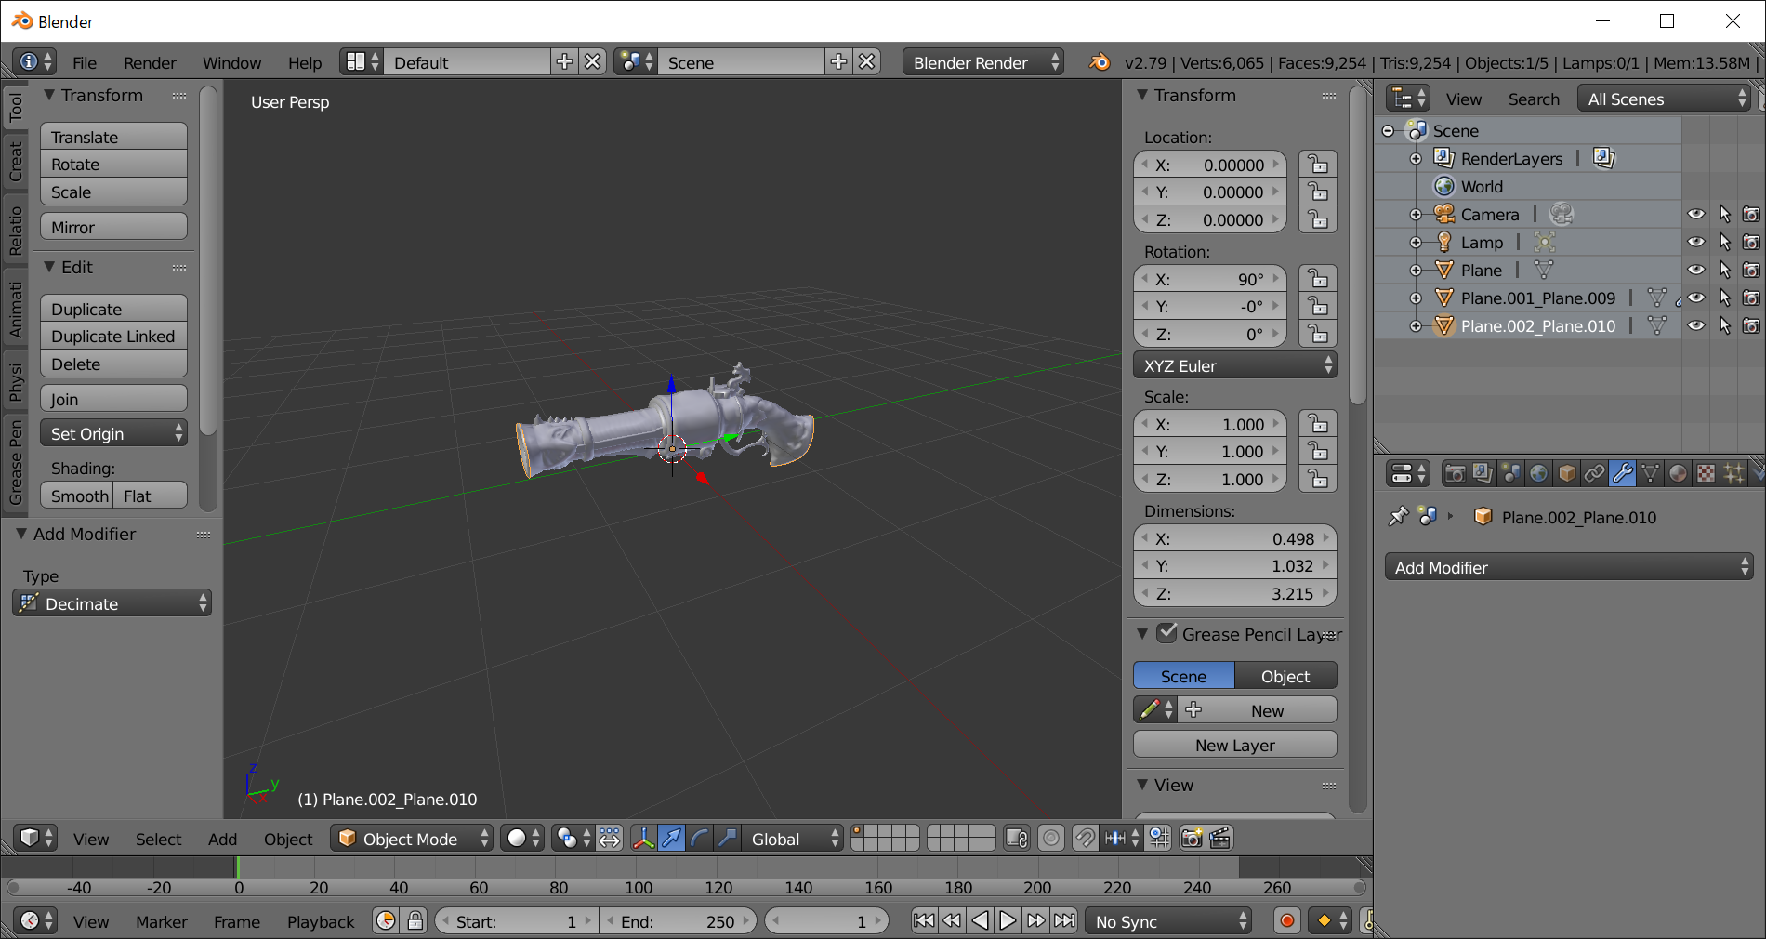Click the Render properties camera icon
The image size is (1766, 939).
(x=1455, y=474)
